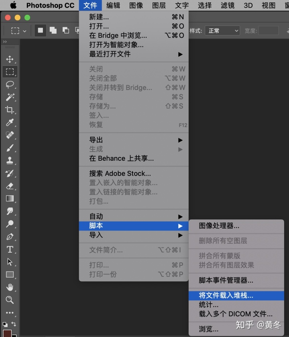Choose 图像处理器... in the scripts submenu
This screenshot has height=337, width=289.
coord(236,226)
